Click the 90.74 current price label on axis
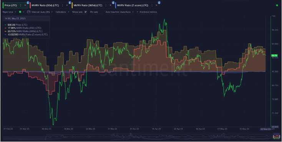282x142 pixels. coord(274,55)
